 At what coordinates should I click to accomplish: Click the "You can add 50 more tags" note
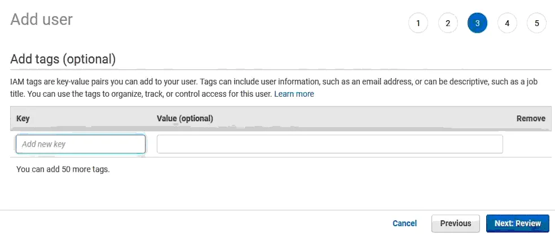point(63,169)
